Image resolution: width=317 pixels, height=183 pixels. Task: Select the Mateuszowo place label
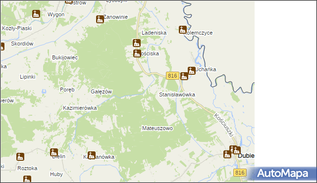[158, 128]
